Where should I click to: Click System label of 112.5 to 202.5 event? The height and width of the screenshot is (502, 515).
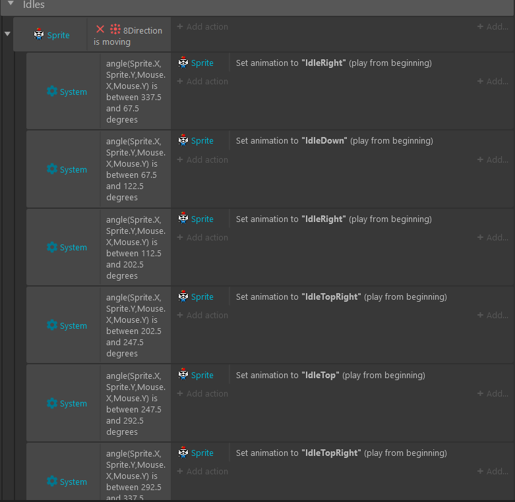[73, 248]
